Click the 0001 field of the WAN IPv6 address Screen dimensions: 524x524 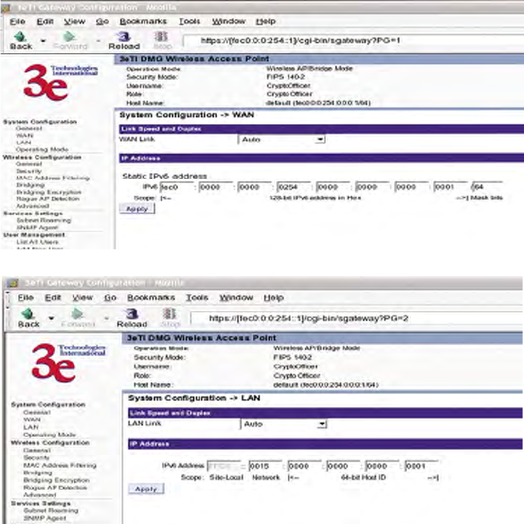[450, 187]
